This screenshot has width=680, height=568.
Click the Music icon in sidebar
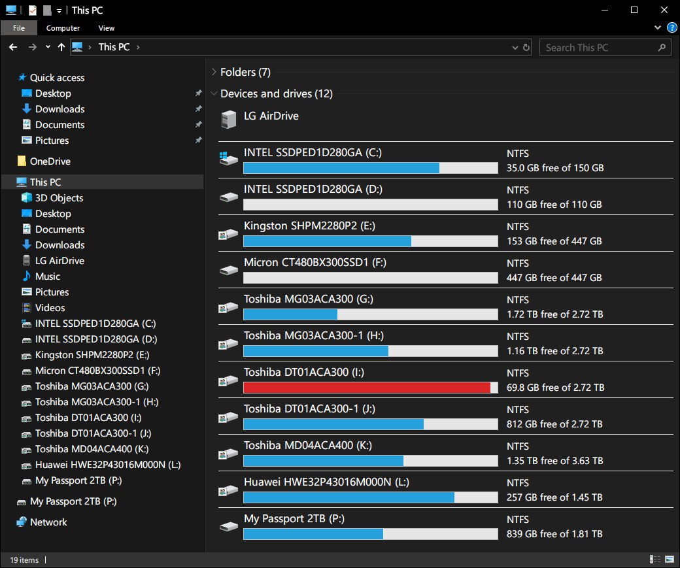click(27, 276)
